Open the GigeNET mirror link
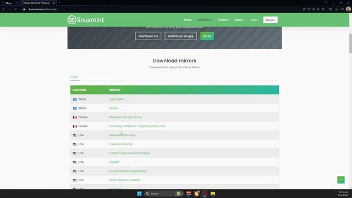 pyautogui.click(x=114, y=162)
